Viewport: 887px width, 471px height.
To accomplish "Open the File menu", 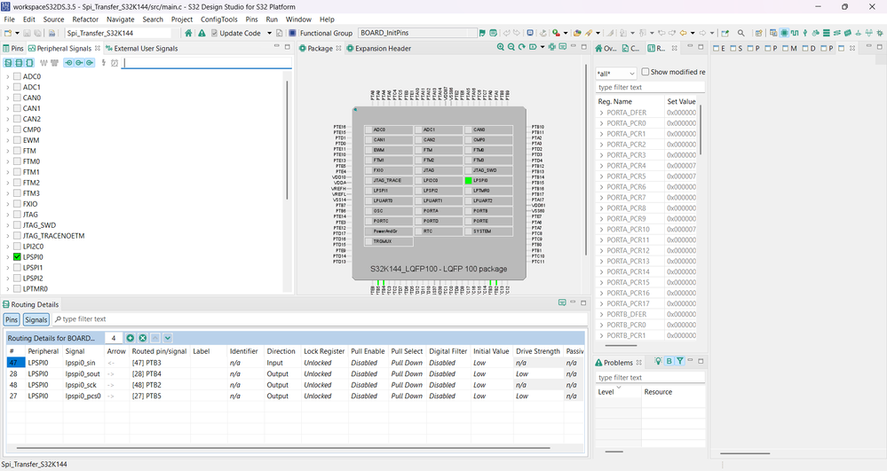I will coord(10,20).
